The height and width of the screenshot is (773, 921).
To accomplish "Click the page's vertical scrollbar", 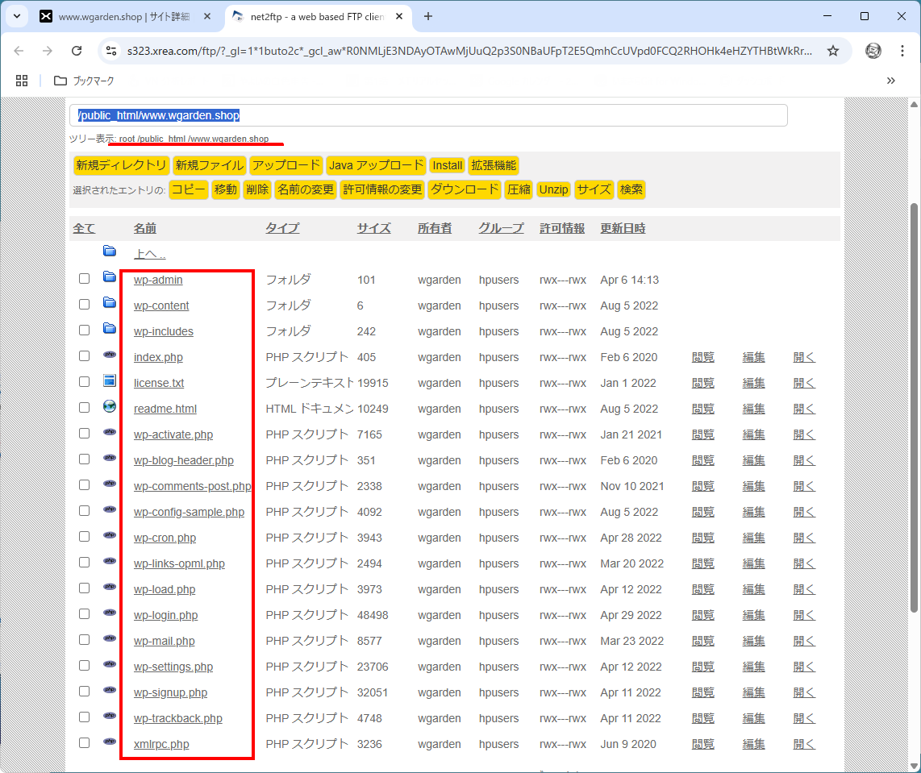I will 913,403.
